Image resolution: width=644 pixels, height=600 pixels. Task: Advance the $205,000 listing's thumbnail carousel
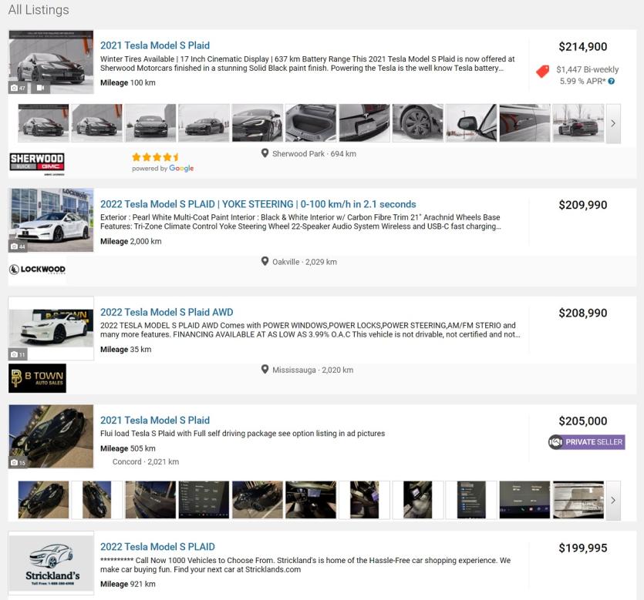(x=613, y=500)
